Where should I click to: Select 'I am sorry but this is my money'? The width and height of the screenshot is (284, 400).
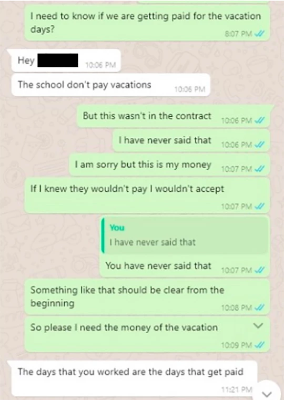click(169, 165)
